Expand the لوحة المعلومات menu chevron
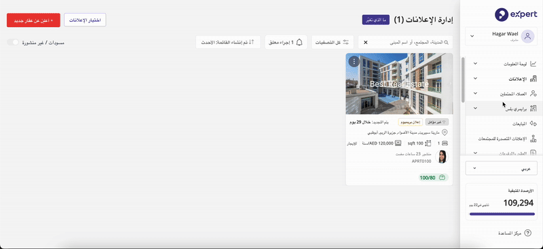Screen dimensions: 543x249 coord(475,64)
